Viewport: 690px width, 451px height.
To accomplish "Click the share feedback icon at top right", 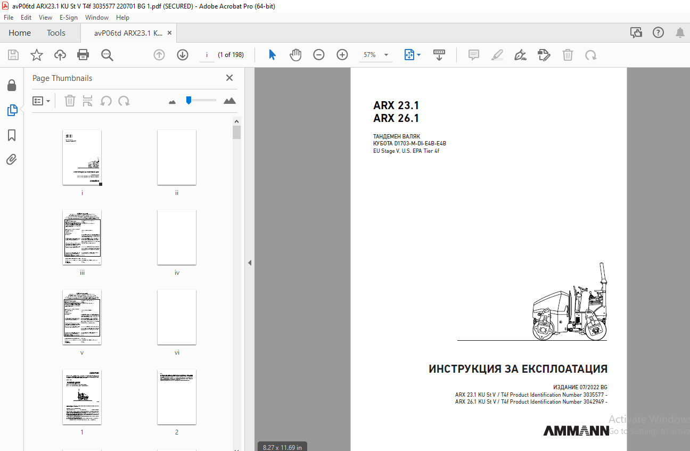I will coord(636,33).
